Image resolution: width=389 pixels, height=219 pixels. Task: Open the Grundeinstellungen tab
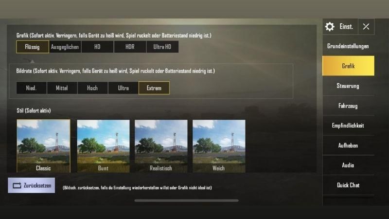pyautogui.click(x=348, y=46)
